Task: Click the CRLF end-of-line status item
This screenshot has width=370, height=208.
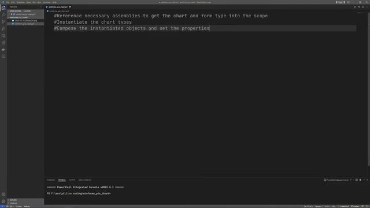Action: click(334, 206)
